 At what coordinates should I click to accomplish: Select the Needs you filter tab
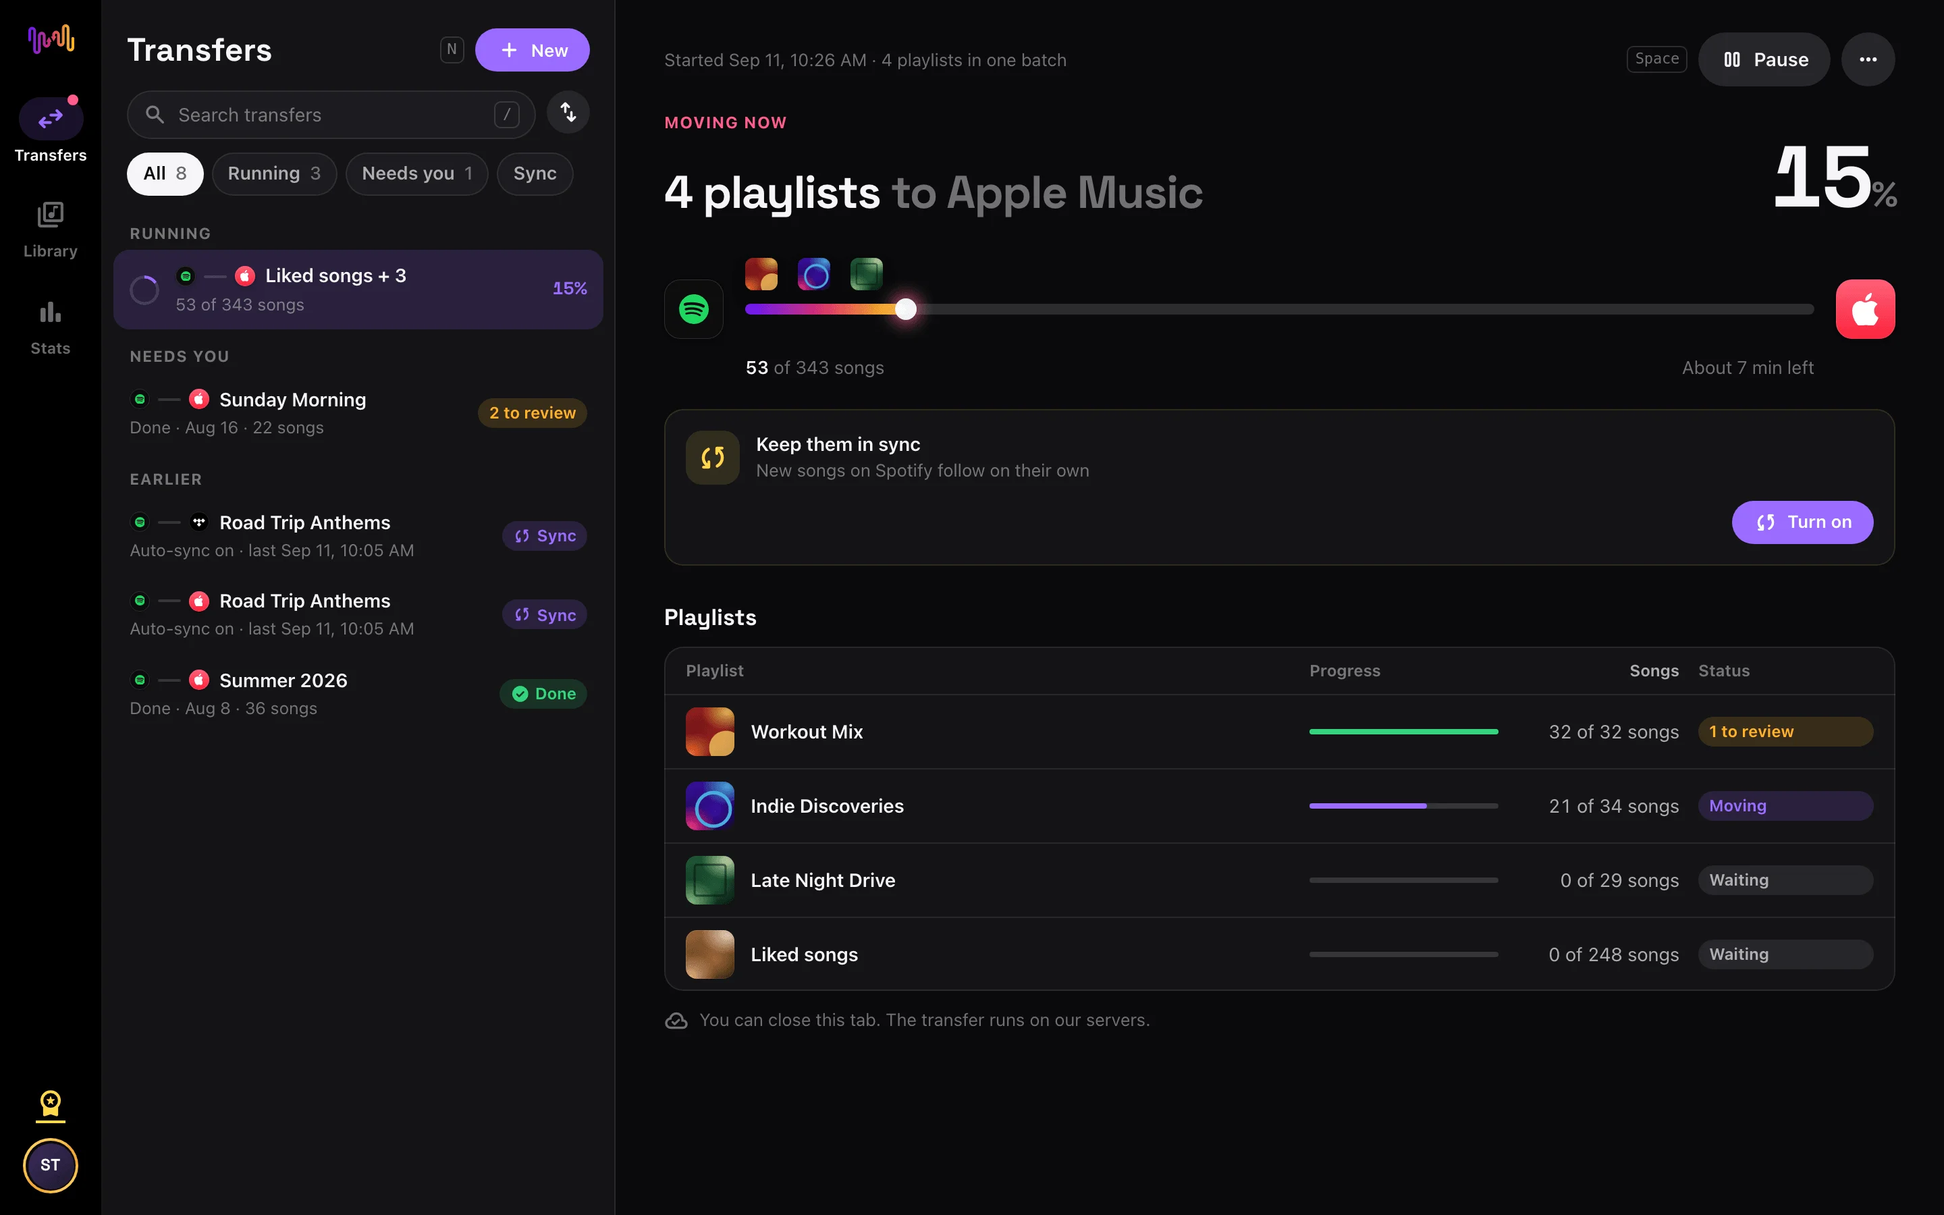click(417, 173)
